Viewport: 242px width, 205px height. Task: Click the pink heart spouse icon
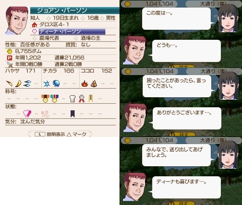[34, 31]
